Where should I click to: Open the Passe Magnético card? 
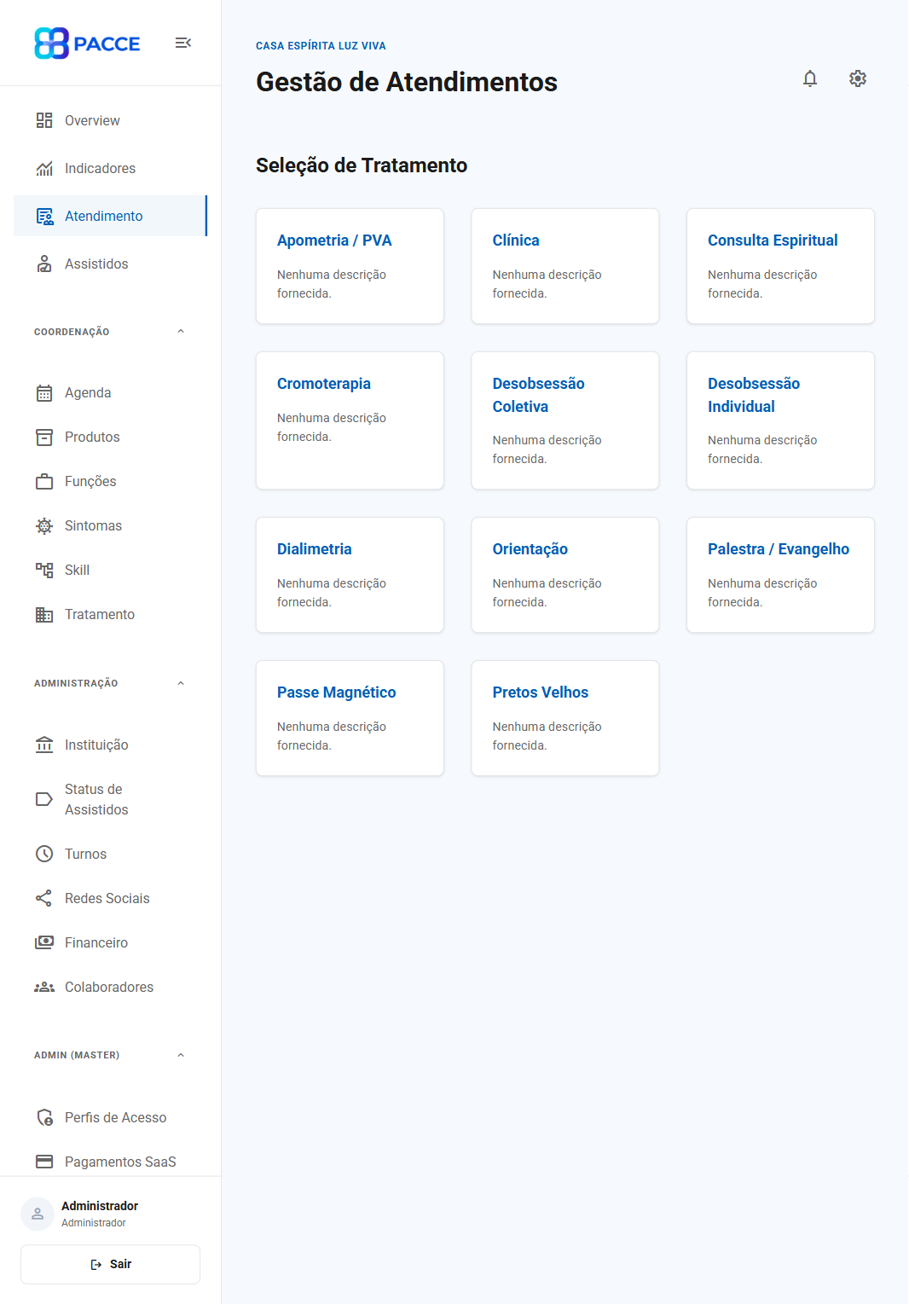click(350, 718)
